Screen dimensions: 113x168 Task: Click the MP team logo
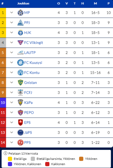(x=20, y=13)
